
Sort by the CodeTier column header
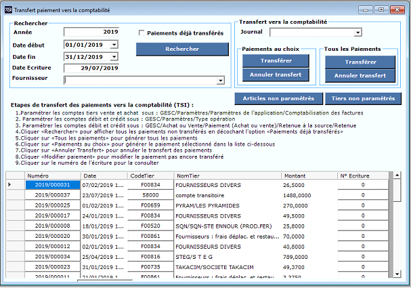pos(149,176)
